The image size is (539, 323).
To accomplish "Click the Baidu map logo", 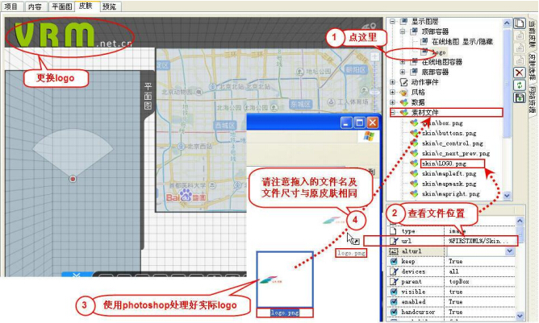I will click(x=186, y=195).
